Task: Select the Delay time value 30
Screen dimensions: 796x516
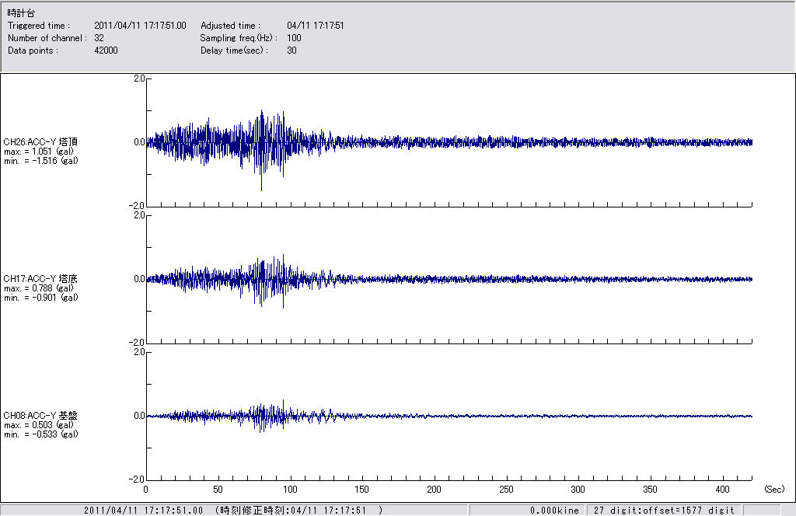Action: [x=292, y=51]
